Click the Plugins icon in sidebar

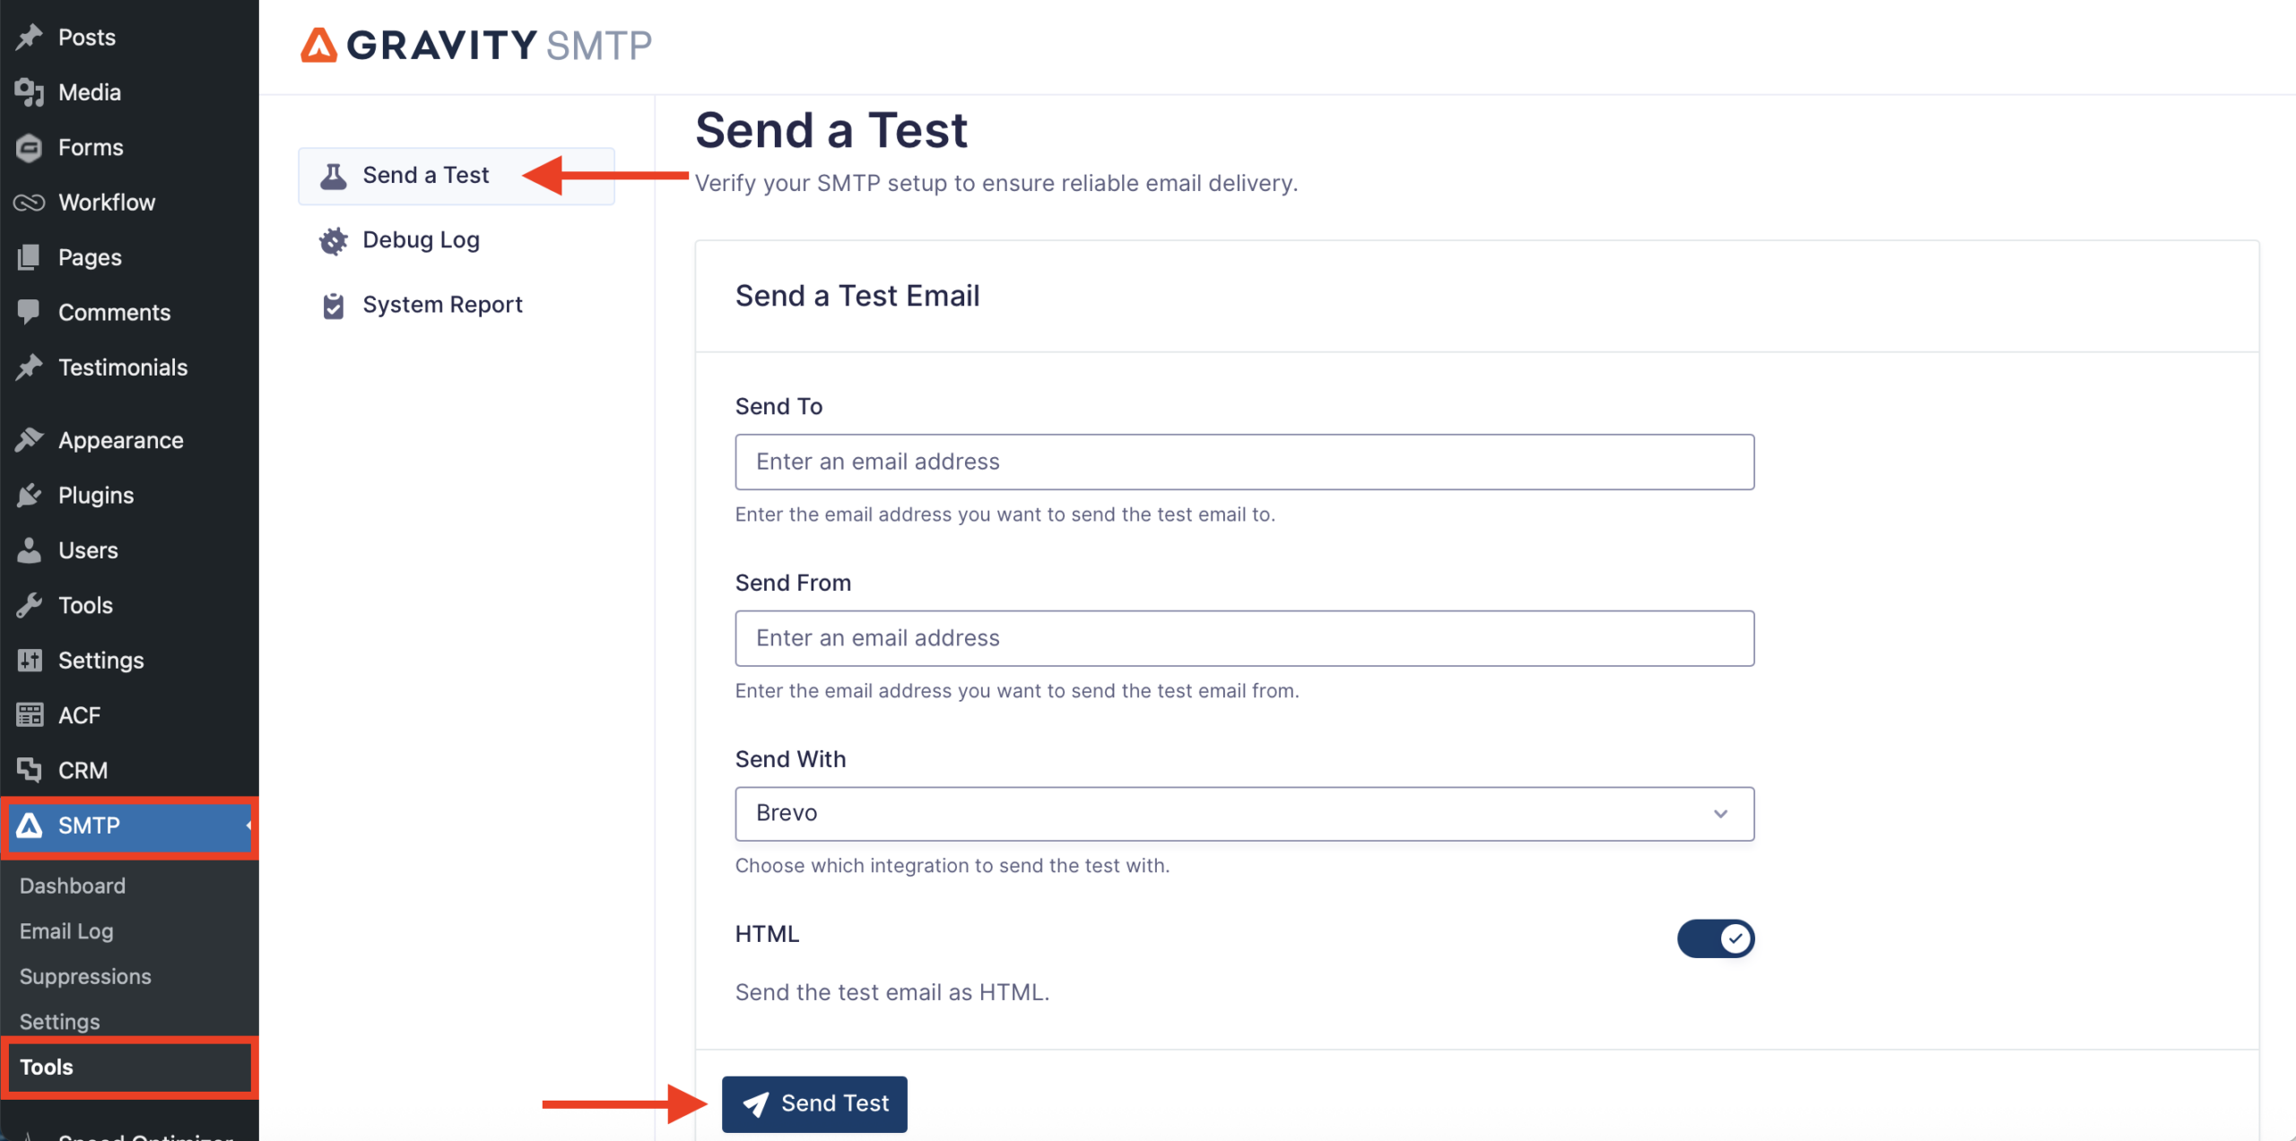(29, 495)
